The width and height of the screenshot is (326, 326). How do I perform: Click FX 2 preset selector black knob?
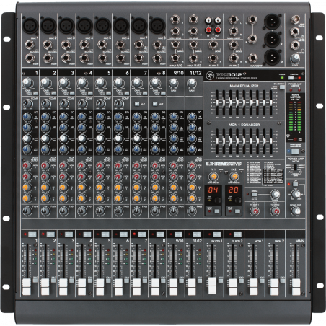click(x=238, y=200)
